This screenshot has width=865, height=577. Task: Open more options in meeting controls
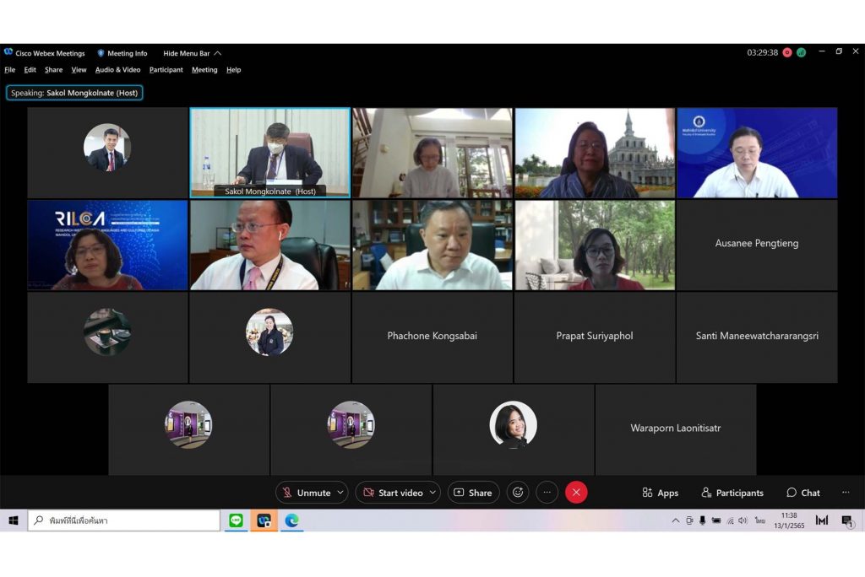point(547,493)
